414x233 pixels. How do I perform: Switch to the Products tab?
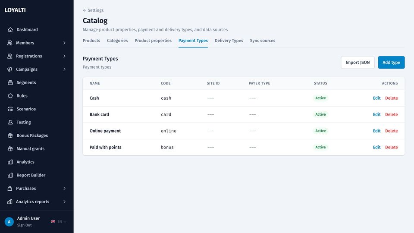click(91, 41)
